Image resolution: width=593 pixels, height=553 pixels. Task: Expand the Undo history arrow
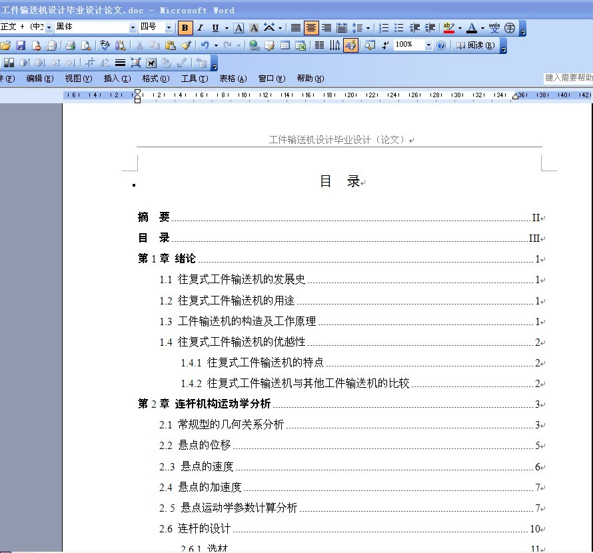click(216, 45)
